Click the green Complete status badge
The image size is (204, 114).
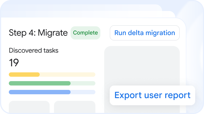pos(85,33)
